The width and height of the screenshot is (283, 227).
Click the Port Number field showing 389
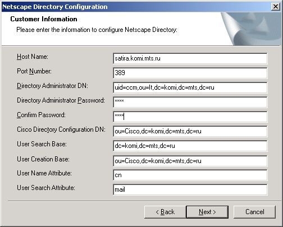(x=190, y=73)
